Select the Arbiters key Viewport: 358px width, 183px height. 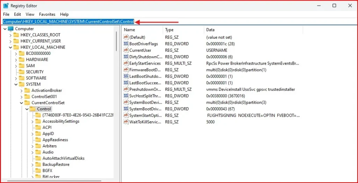coord(50,146)
